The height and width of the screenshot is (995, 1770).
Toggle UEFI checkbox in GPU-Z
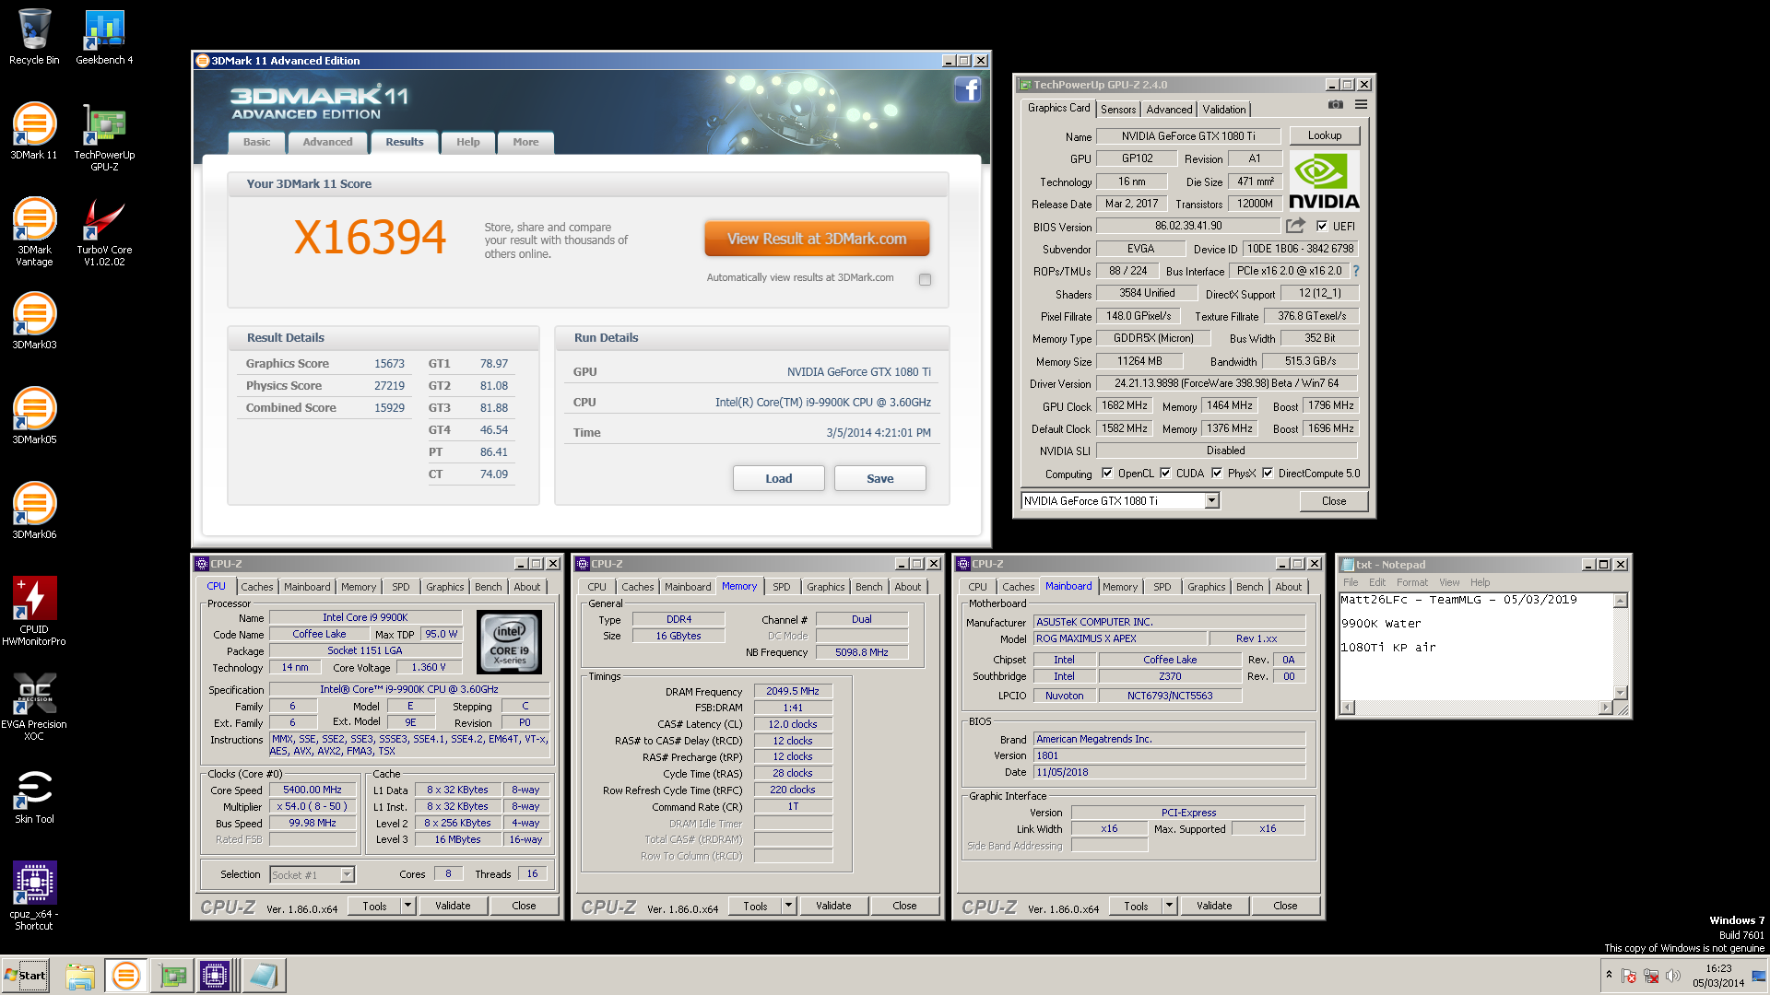point(1322,226)
